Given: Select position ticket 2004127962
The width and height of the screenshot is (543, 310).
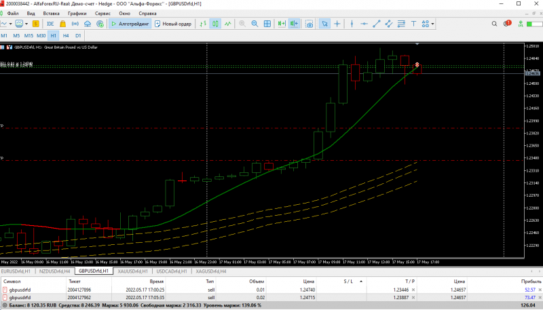Looking at the screenshot, I should point(79,298).
